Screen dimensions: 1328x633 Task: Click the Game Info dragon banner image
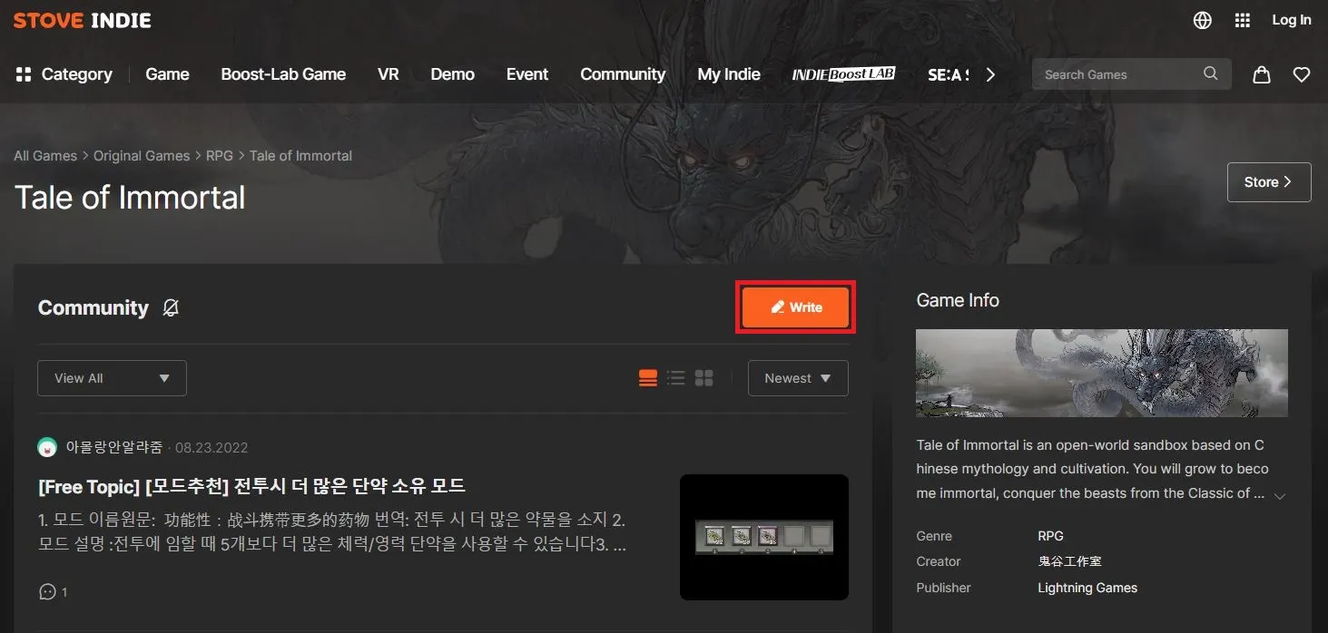pos(1102,373)
